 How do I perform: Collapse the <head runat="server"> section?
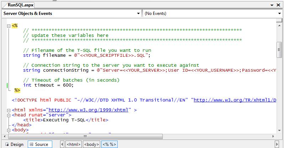pyautogui.click(x=9, y=115)
